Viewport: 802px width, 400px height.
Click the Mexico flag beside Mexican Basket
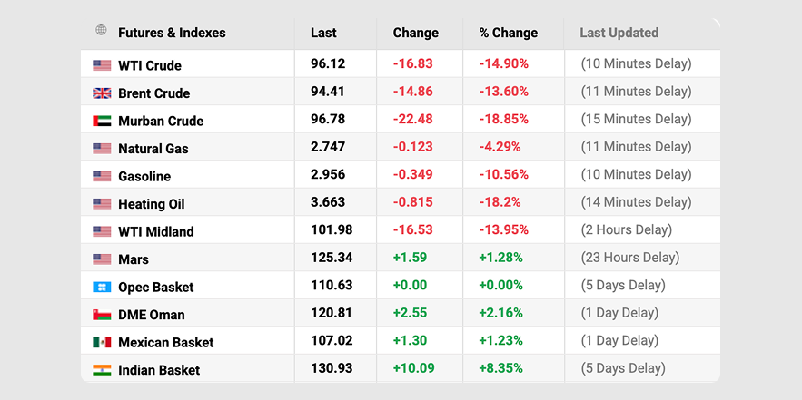click(x=102, y=342)
